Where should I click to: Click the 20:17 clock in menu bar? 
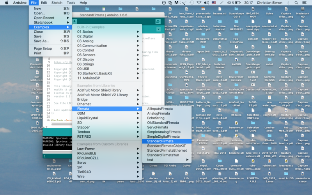[248, 3]
